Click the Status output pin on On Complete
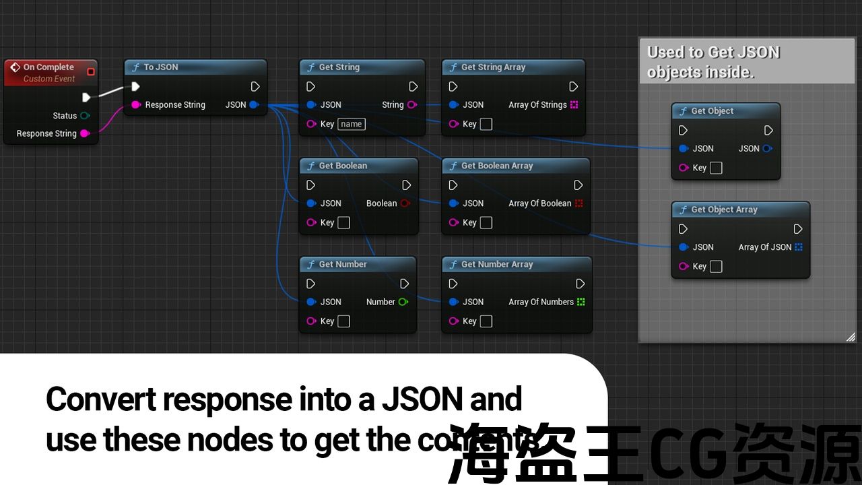The image size is (862, 485). pos(85,116)
